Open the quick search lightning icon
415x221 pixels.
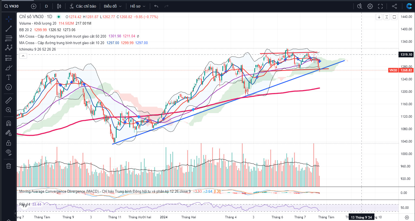click(x=360, y=6)
